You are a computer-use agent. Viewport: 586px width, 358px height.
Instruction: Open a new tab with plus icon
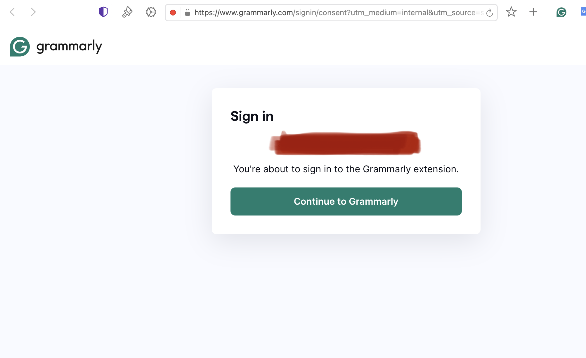pyautogui.click(x=533, y=12)
